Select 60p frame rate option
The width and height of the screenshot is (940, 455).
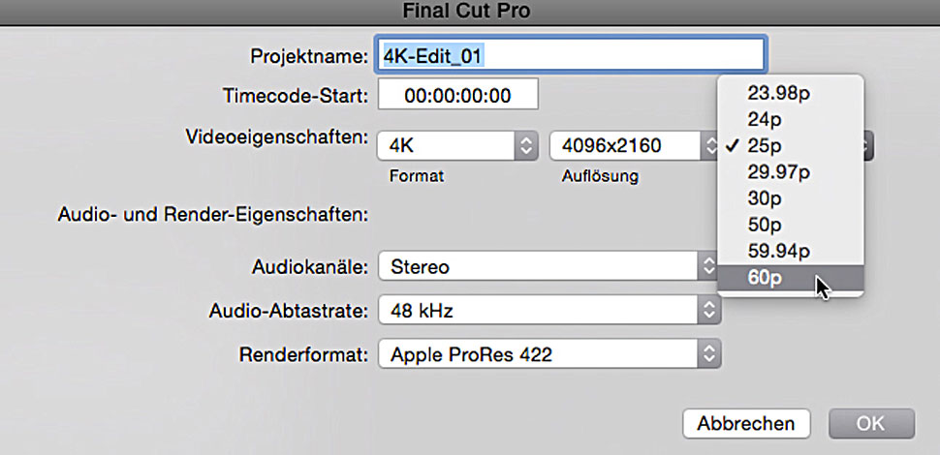(x=766, y=278)
